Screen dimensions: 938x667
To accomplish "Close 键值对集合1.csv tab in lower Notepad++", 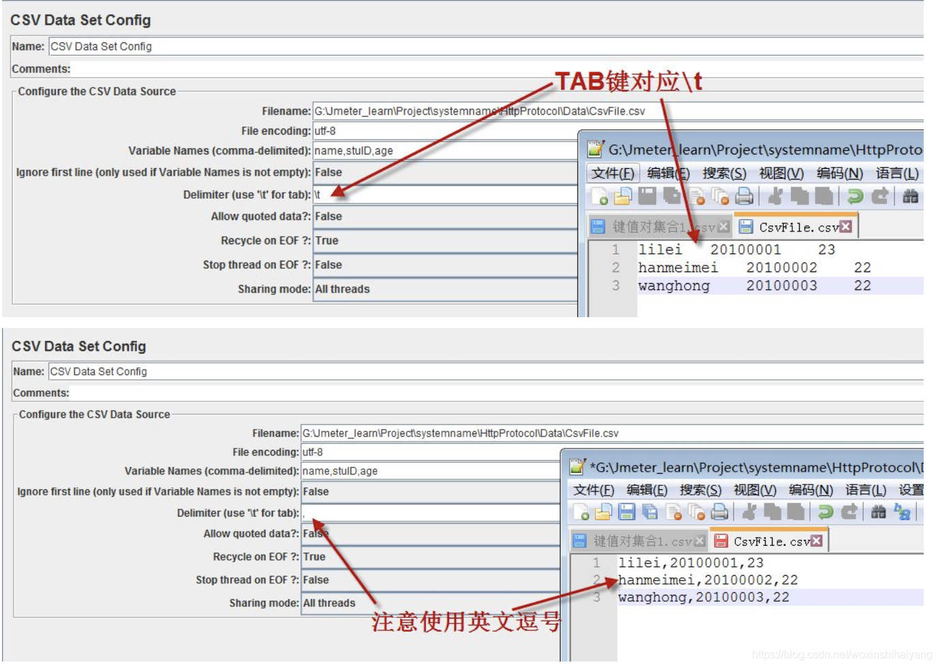I will pyautogui.click(x=700, y=541).
